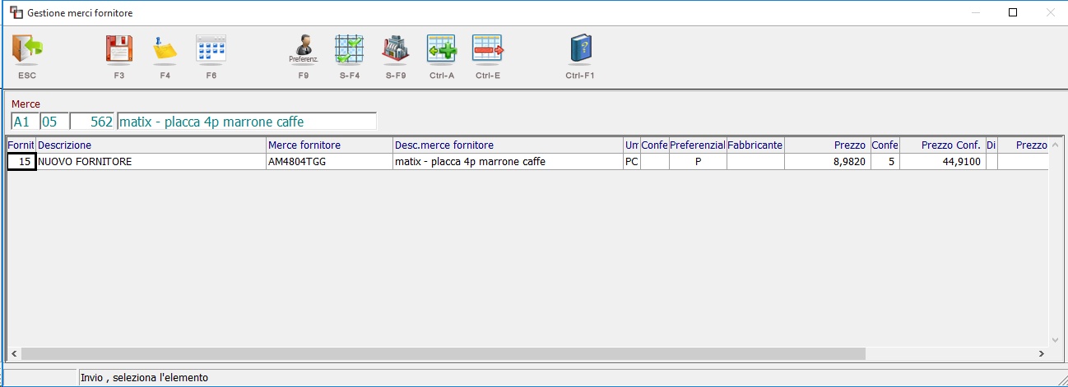Screen dimensions: 1068x387
Task: Click the S-F4 checkmark grid icon
Action: pyautogui.click(x=349, y=49)
